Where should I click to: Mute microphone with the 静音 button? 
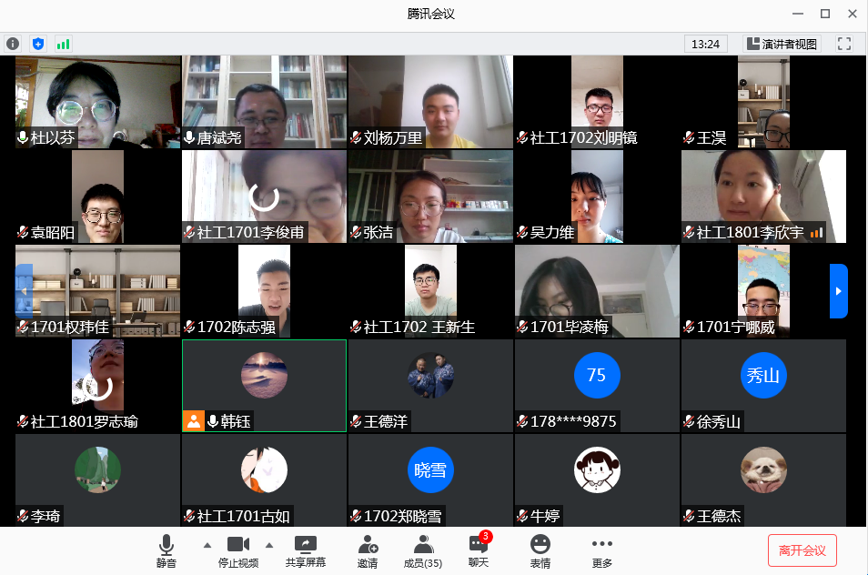pyautogui.click(x=166, y=550)
